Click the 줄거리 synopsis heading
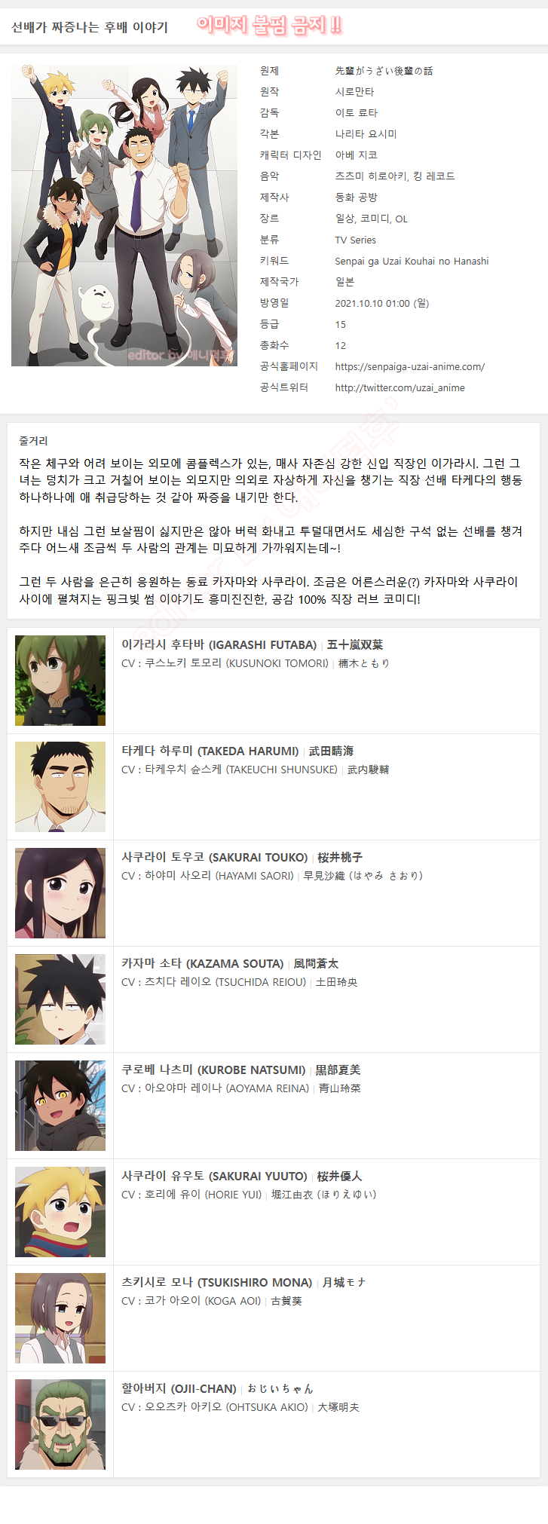Image resolution: width=548 pixels, height=1524 pixels. [33, 441]
